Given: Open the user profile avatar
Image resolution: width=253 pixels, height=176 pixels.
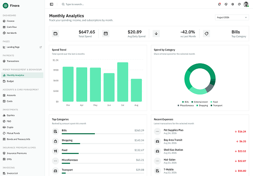Looking at the screenshot, I should (x=246, y=4).
